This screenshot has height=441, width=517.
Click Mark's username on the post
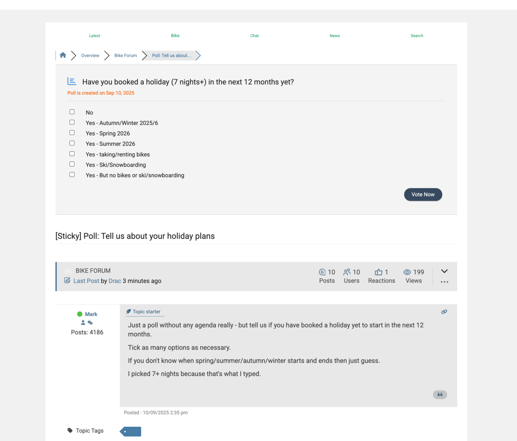click(91, 314)
